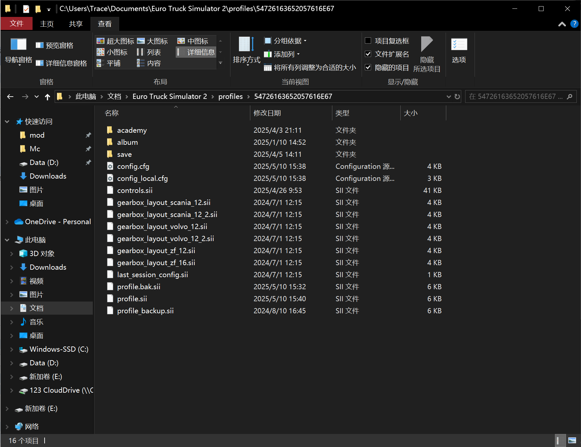Switch layout to large icons (大图标)

tap(152, 41)
